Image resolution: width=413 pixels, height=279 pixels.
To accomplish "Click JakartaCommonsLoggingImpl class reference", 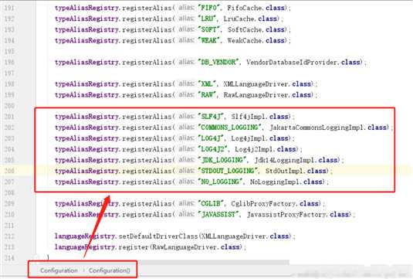I will tap(317, 128).
